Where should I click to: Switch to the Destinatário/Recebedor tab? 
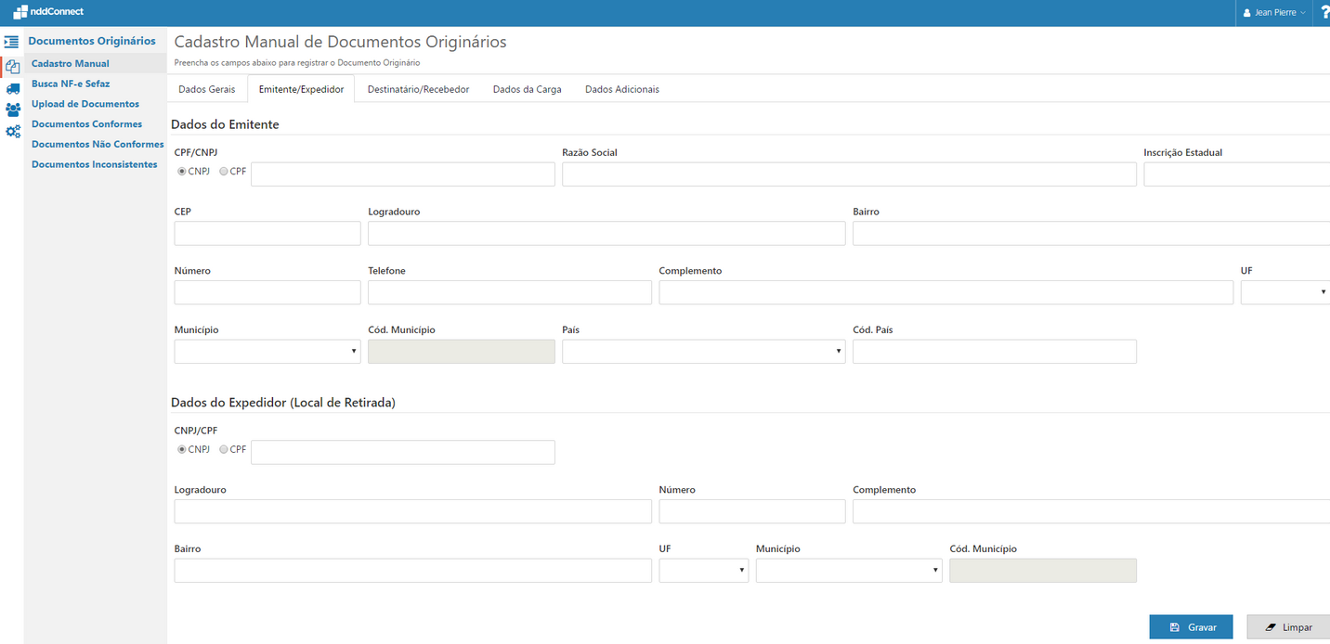(418, 89)
